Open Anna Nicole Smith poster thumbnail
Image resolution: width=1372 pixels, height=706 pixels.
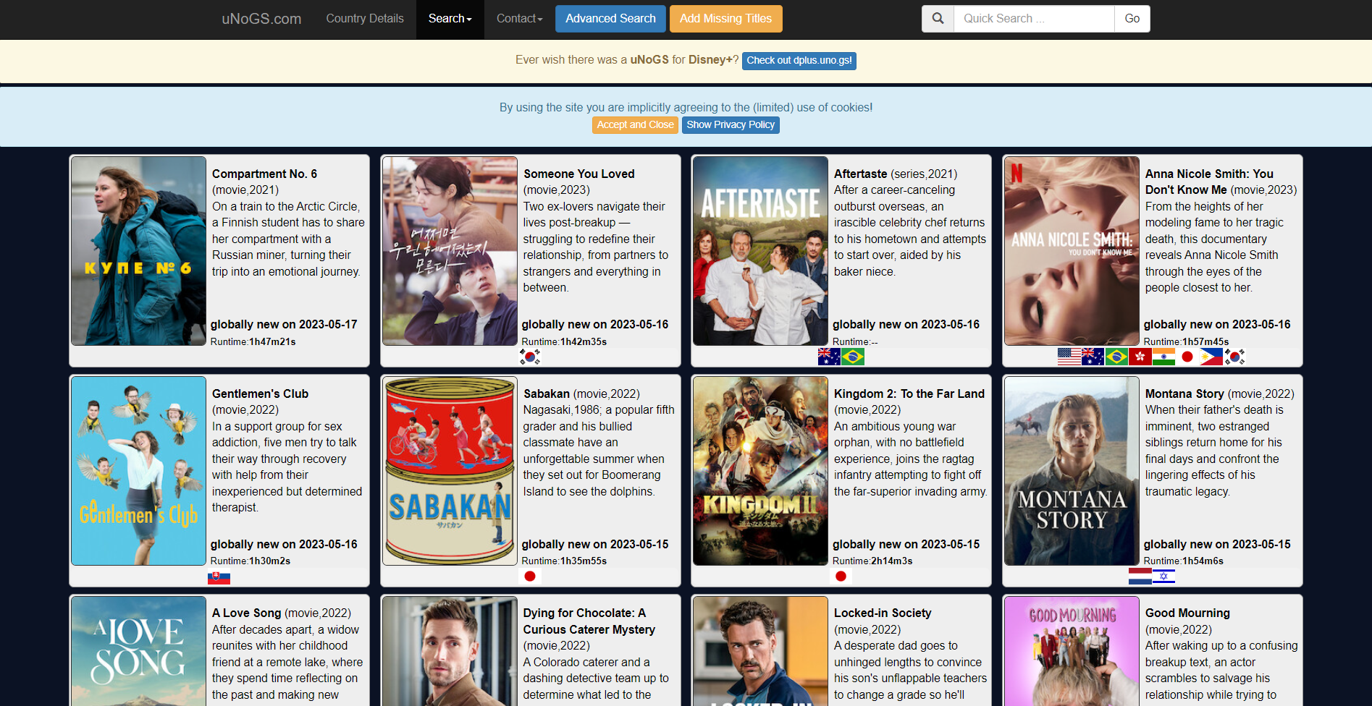1072,251
